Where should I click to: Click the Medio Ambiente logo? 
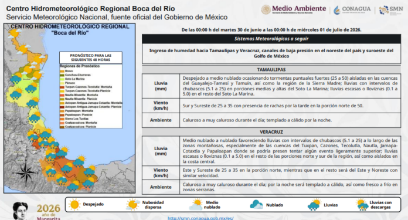tap(294, 9)
